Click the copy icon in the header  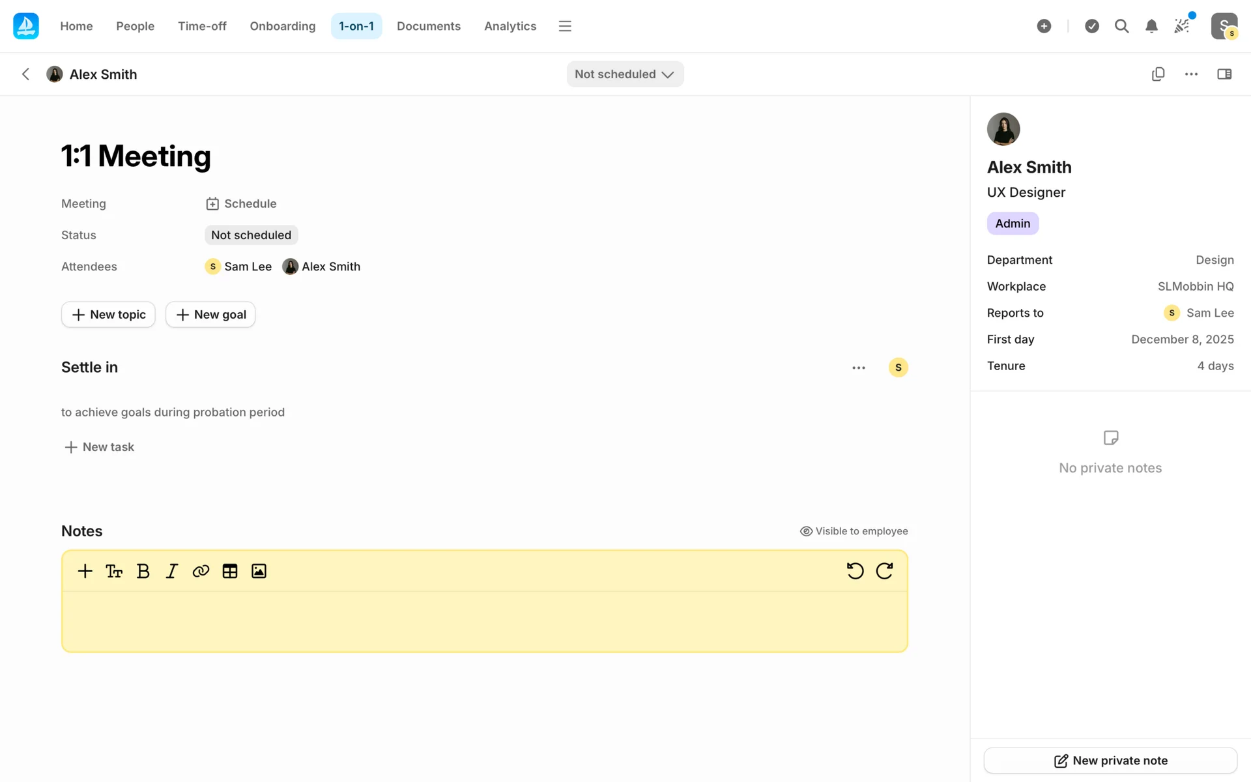point(1158,74)
